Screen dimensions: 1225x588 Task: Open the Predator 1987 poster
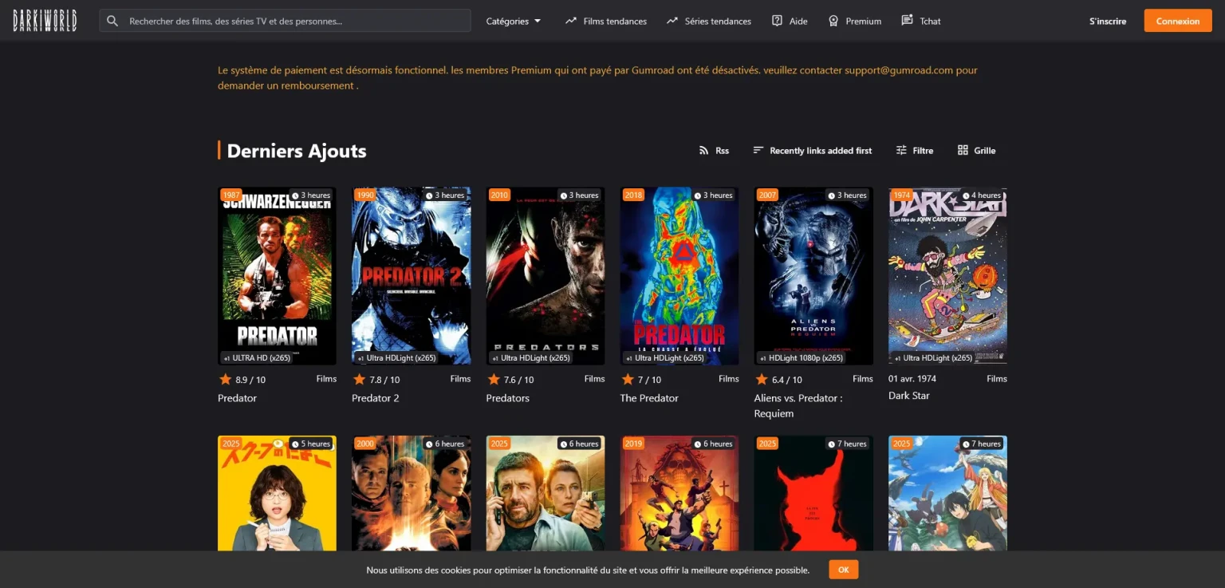click(x=277, y=276)
